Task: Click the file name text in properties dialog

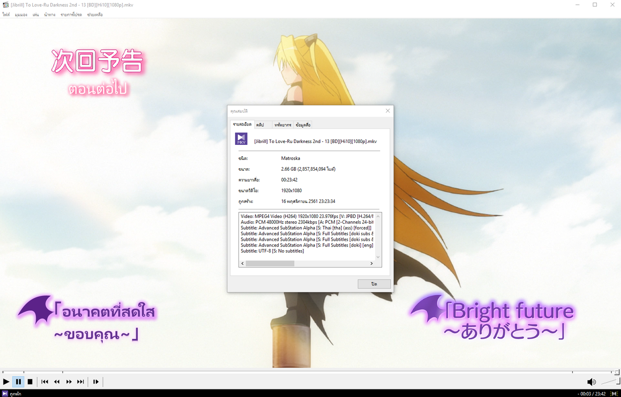Action: coord(315,141)
